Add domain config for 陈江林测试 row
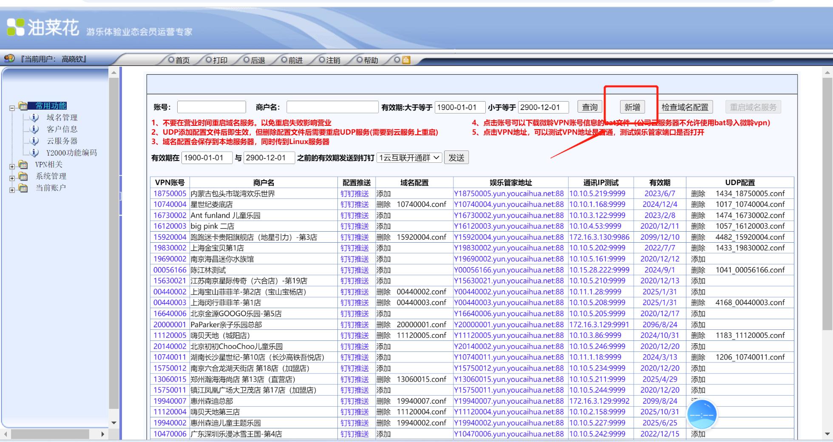833x442 pixels. [x=383, y=270]
